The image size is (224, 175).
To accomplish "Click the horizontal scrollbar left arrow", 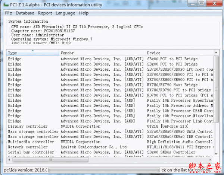I will pos(9,160).
